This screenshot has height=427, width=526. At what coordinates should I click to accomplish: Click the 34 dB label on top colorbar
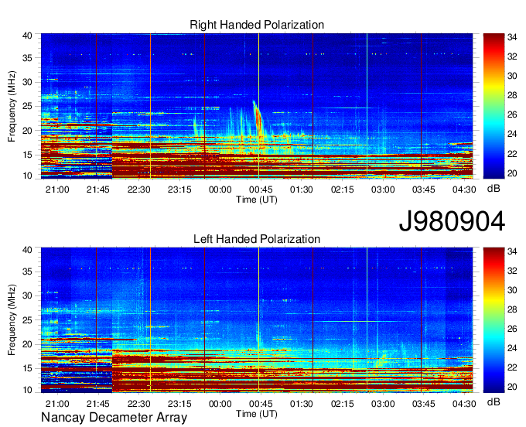pos(512,37)
